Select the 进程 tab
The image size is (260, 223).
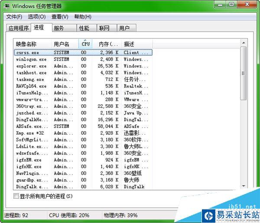click(x=42, y=27)
